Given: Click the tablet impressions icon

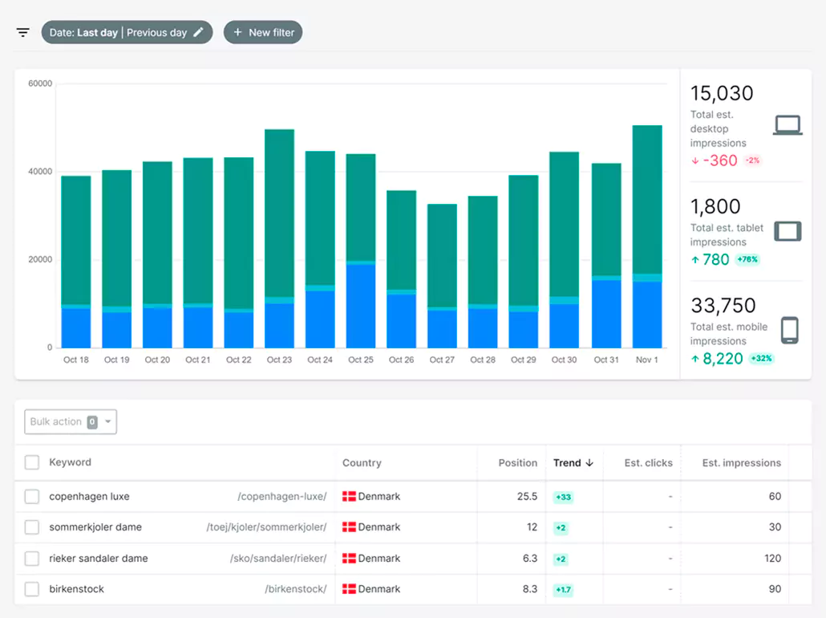Looking at the screenshot, I should (x=788, y=231).
